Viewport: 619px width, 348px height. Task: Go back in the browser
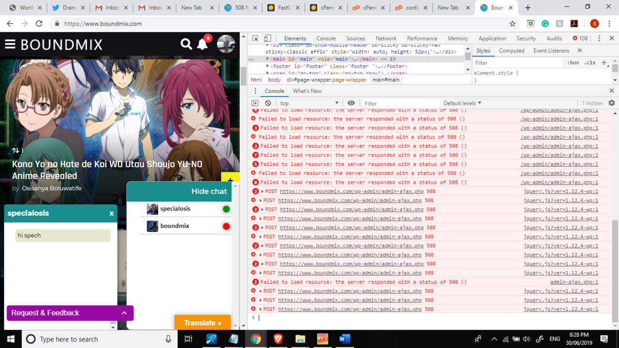[x=10, y=23]
